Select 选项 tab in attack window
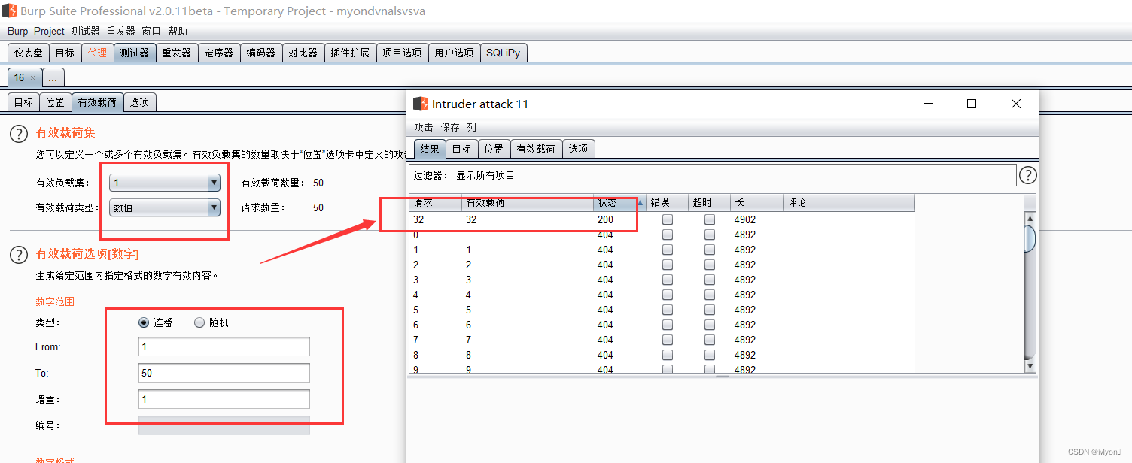 [579, 149]
